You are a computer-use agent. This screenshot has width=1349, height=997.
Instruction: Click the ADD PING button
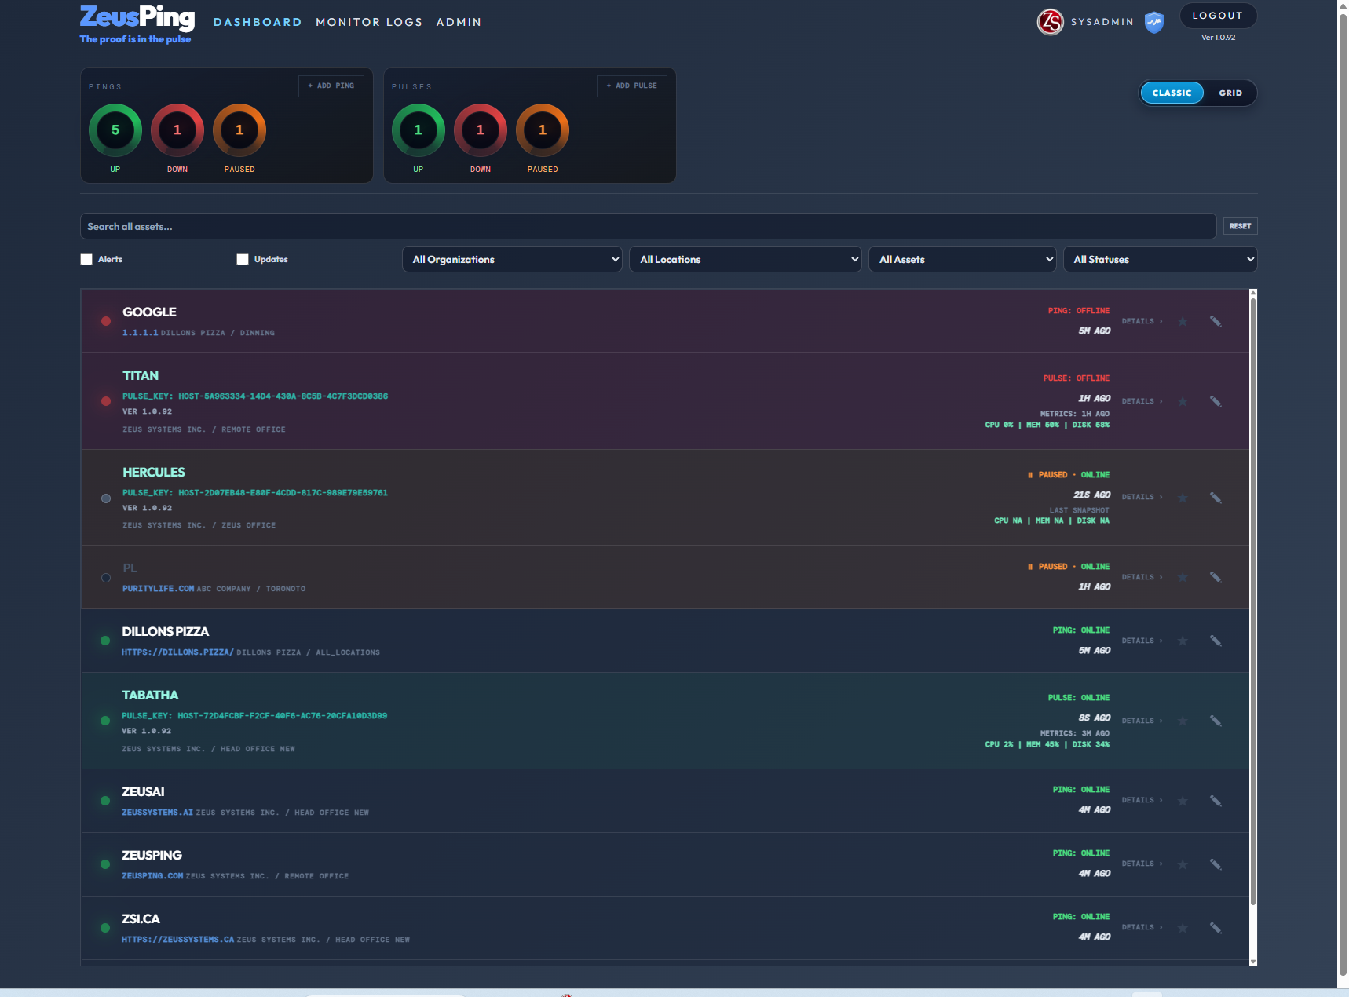click(x=331, y=86)
